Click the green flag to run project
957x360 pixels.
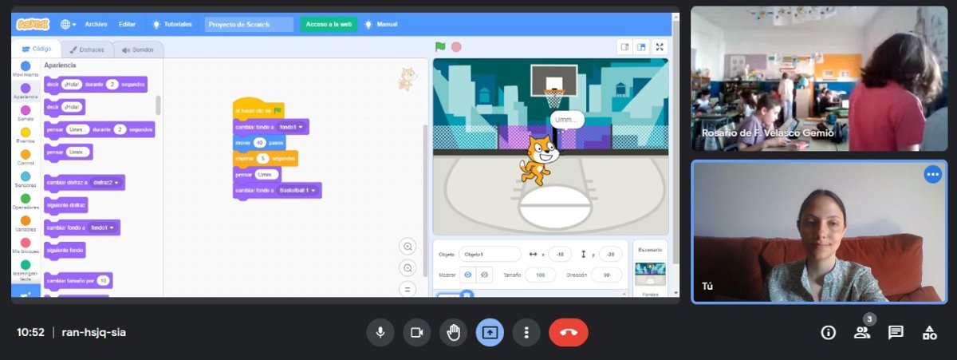(440, 47)
